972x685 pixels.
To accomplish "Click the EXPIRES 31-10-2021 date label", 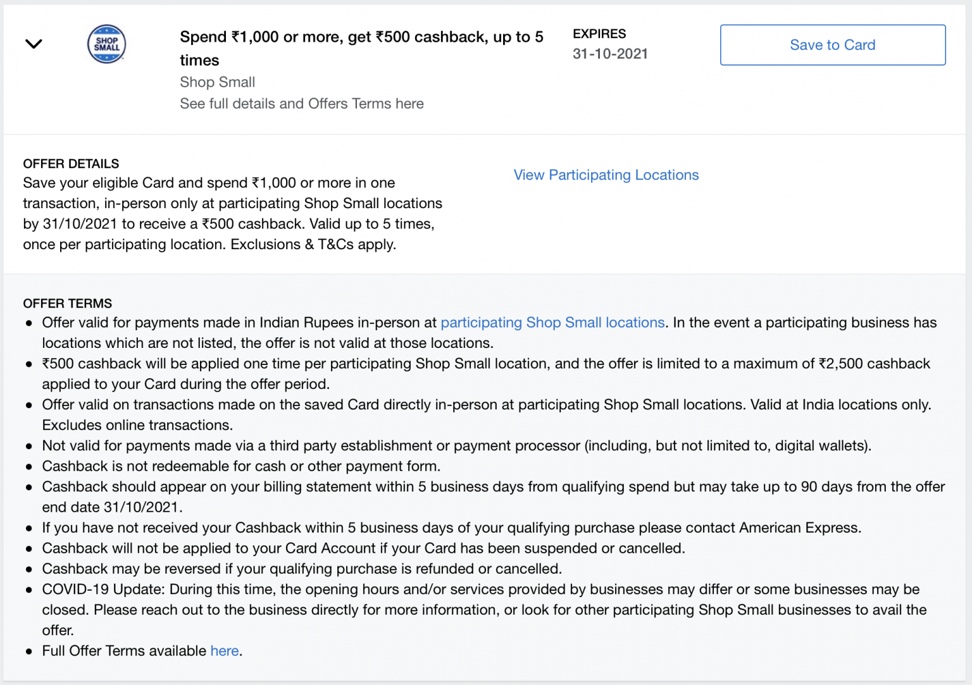I will tap(609, 43).
